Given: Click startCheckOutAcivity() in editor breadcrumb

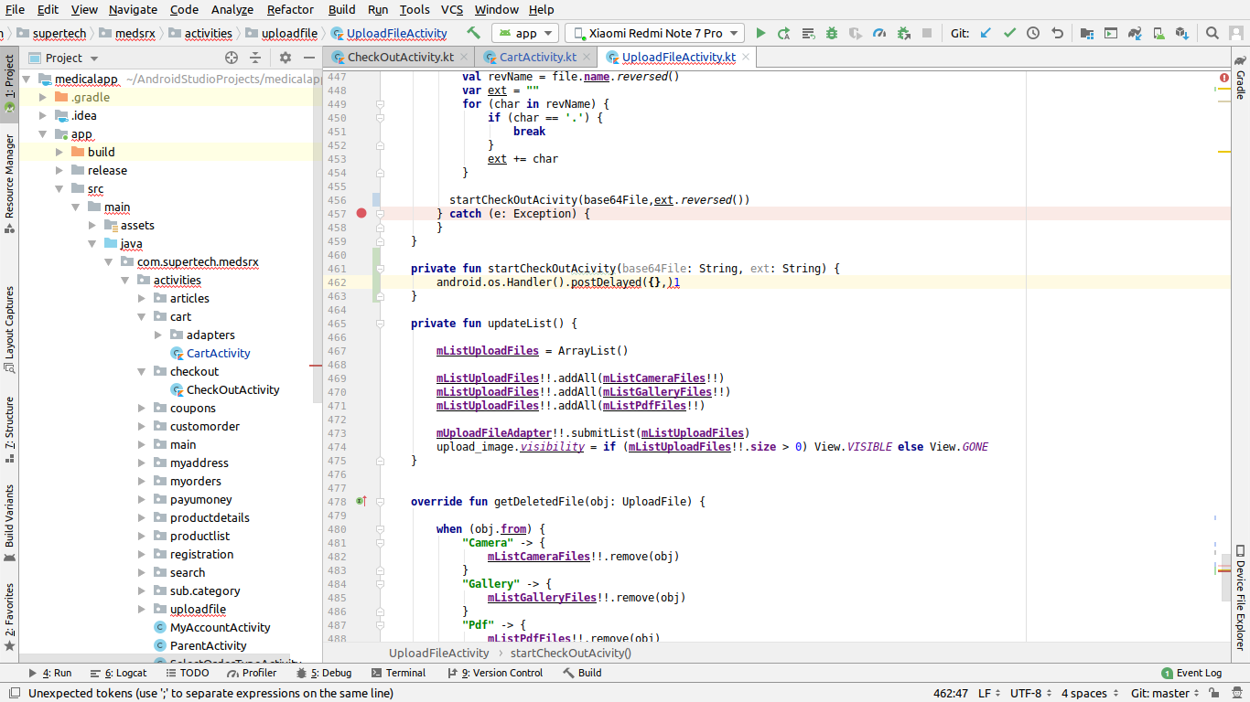Looking at the screenshot, I should (x=571, y=653).
